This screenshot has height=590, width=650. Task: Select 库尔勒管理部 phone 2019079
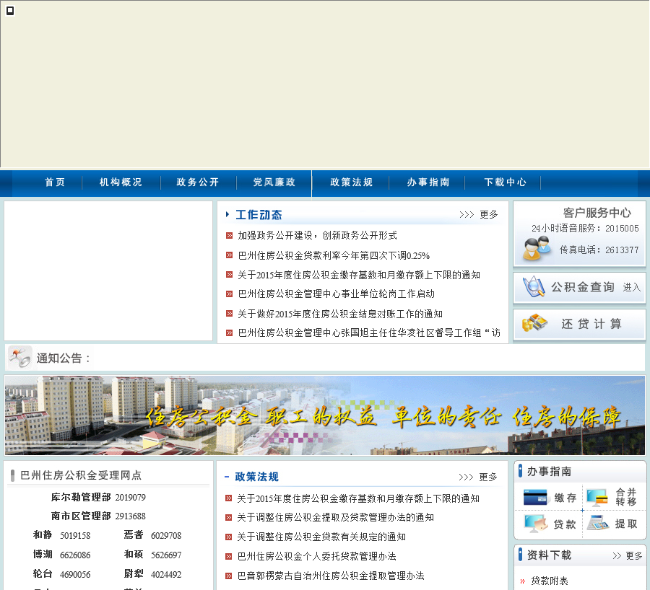(x=131, y=497)
